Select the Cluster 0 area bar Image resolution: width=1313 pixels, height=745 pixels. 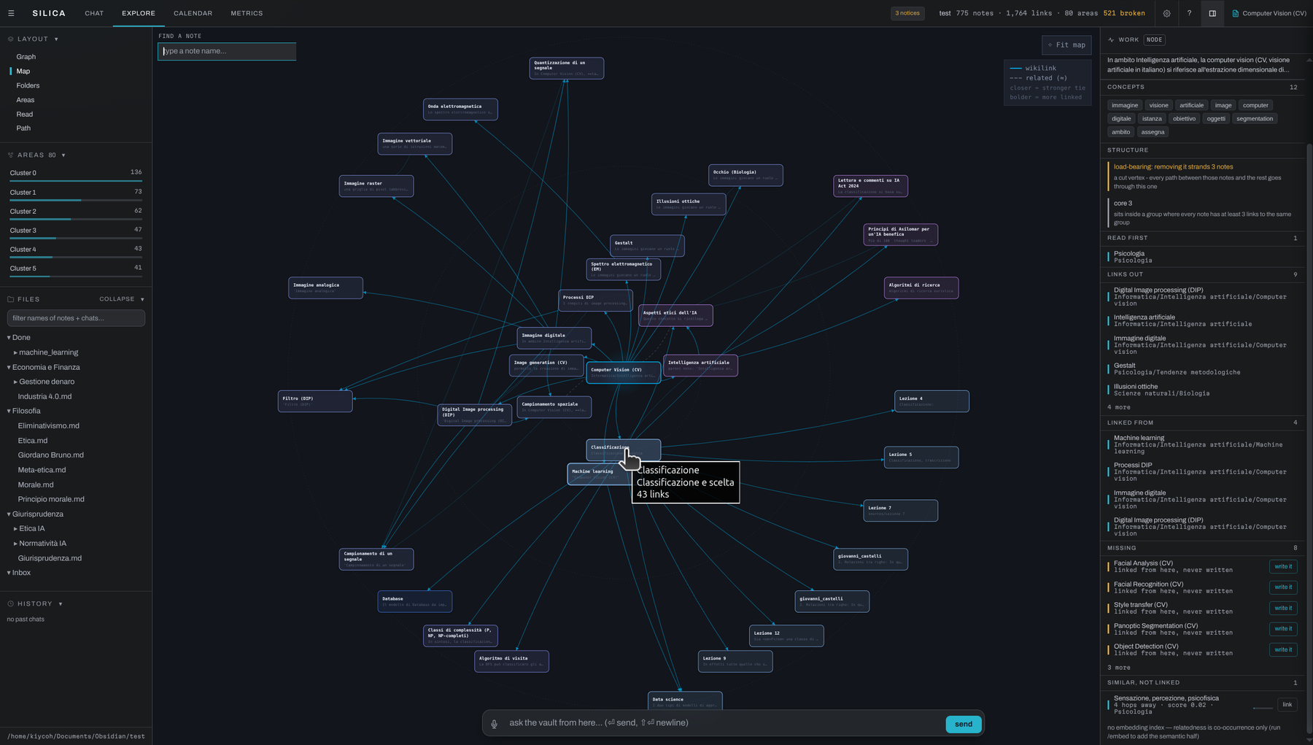point(76,174)
